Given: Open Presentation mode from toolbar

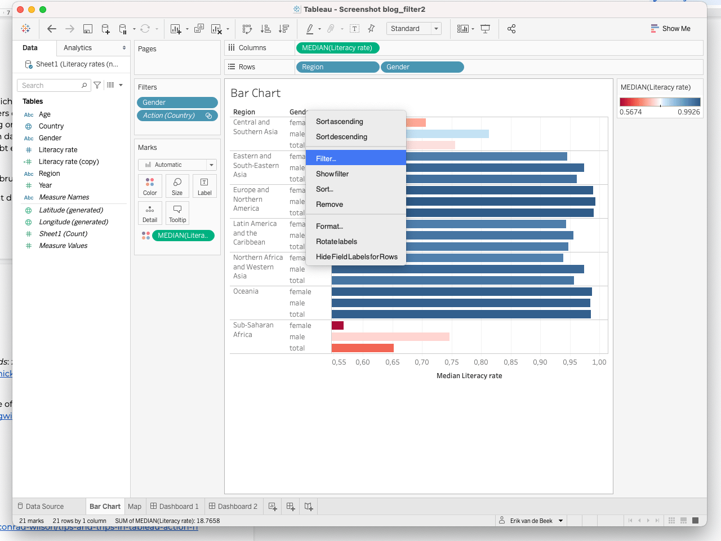Looking at the screenshot, I should (485, 29).
